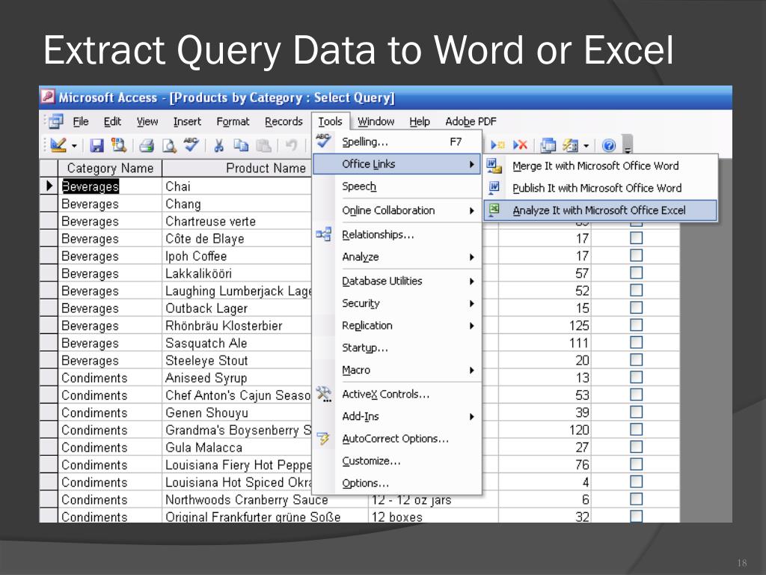This screenshot has width=766, height=575.
Task: Open the Records menu
Action: 284,121
